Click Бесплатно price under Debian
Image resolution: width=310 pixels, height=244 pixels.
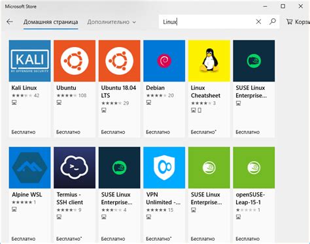(x=158, y=132)
